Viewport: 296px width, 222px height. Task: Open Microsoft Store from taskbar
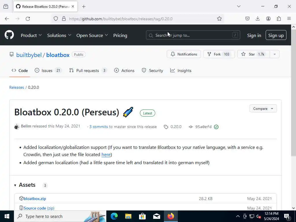pos(142,216)
